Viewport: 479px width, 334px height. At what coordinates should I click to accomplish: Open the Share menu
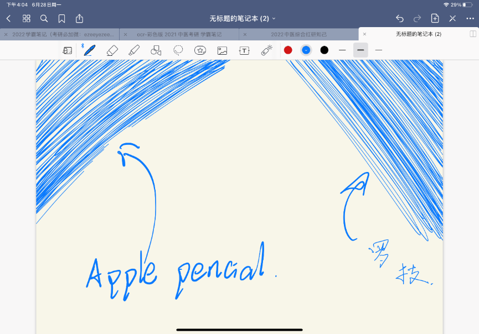[x=79, y=18]
